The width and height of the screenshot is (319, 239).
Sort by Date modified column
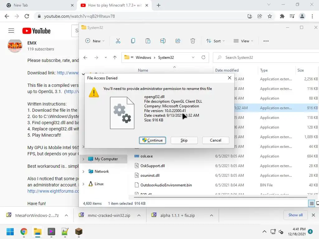[x=227, y=70]
